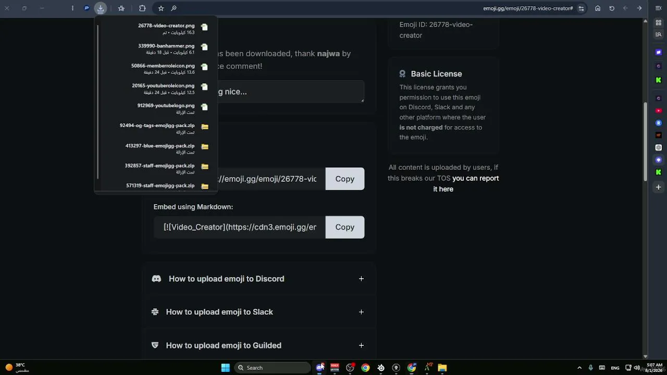Bookmark this page with the star icon
667x375 pixels.
tap(161, 8)
